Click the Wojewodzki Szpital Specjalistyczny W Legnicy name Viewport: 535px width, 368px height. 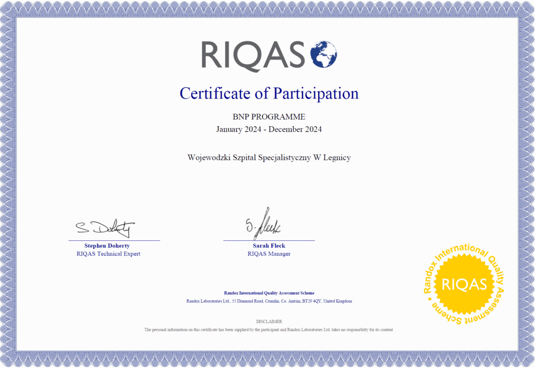coord(269,157)
